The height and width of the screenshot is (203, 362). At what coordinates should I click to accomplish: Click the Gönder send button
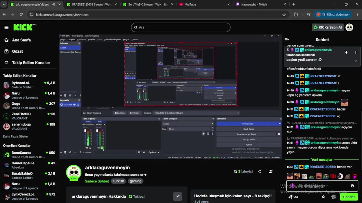[349, 197]
